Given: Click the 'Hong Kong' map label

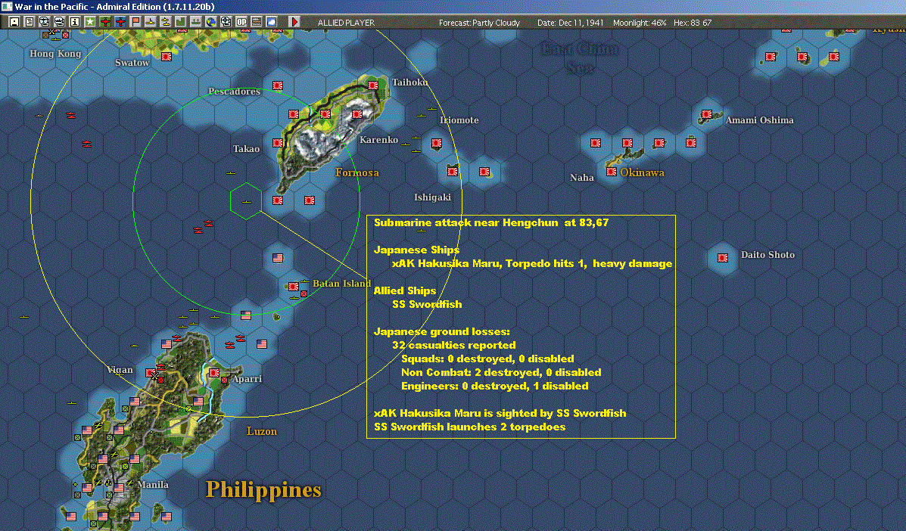Looking at the screenshot, I should 55,53.
